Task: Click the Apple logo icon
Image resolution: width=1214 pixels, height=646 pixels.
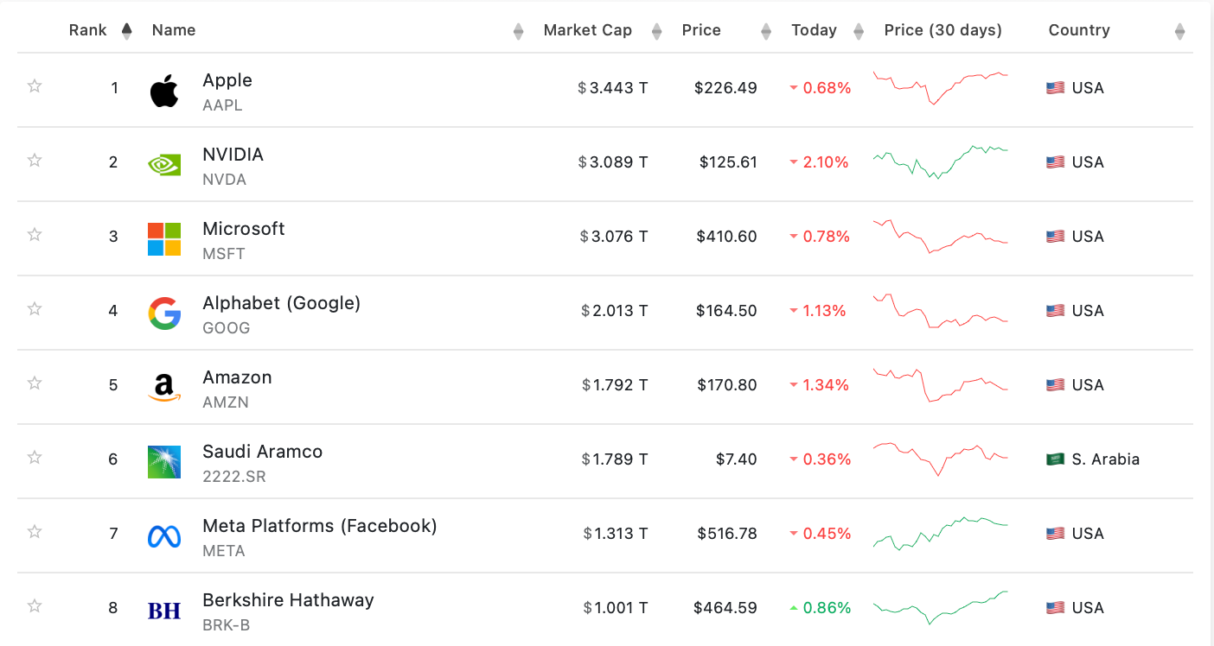Action: [164, 91]
